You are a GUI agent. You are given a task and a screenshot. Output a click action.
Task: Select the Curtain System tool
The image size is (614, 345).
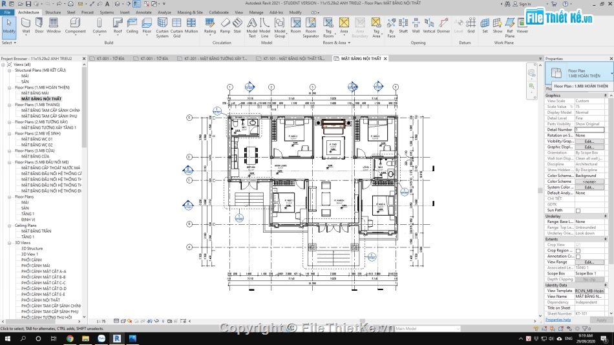click(162, 28)
